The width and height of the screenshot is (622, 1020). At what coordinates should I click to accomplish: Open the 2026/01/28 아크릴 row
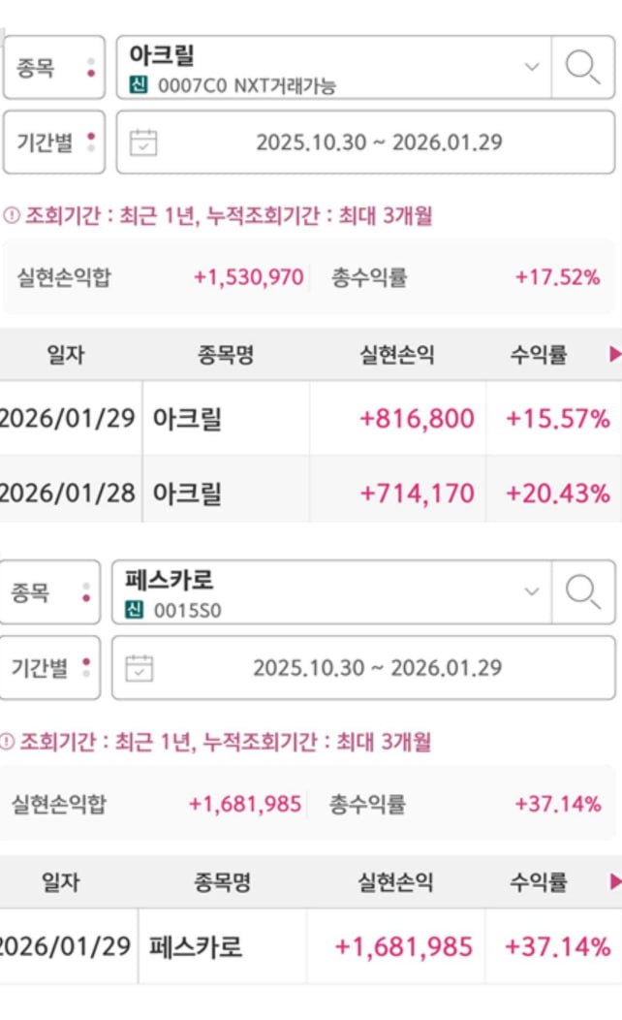(x=310, y=493)
